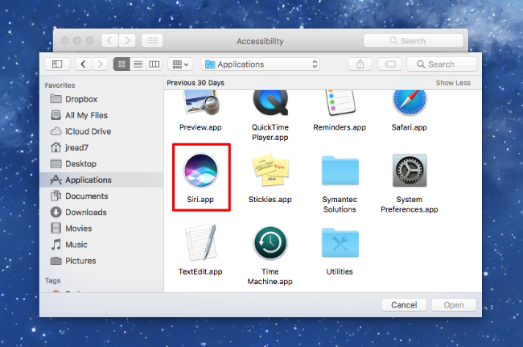Open Pictures in the sidebar

pyautogui.click(x=101, y=261)
